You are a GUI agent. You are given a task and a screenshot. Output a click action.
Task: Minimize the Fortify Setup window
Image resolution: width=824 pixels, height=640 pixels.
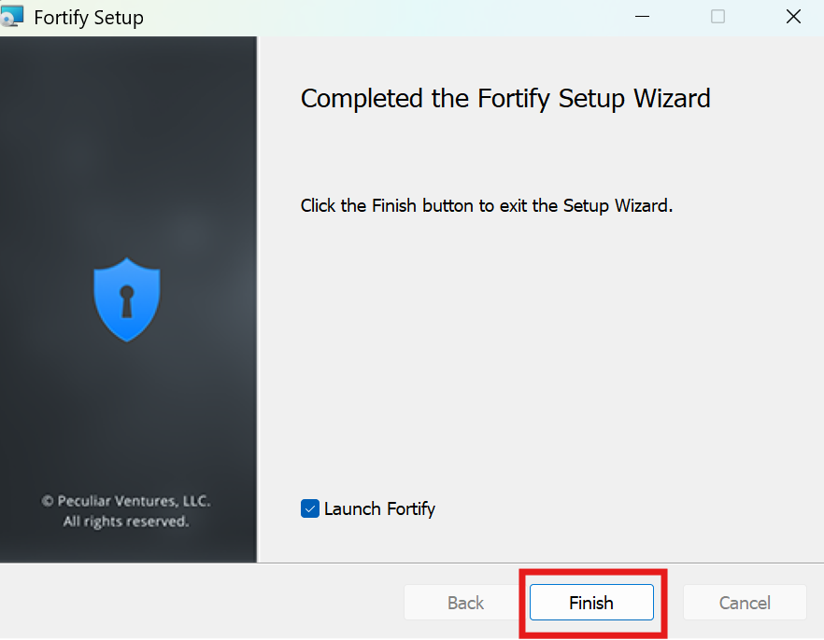[x=642, y=17]
